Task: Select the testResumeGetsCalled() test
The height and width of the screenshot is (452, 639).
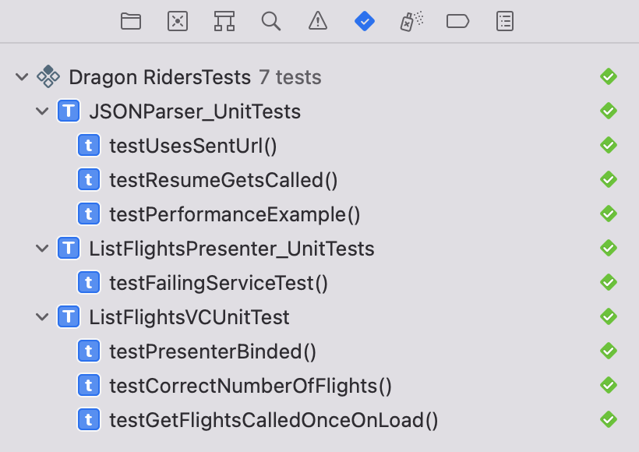Action: 319,180
